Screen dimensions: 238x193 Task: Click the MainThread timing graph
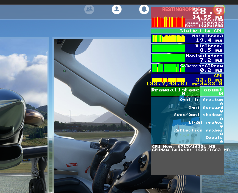tap(168, 38)
